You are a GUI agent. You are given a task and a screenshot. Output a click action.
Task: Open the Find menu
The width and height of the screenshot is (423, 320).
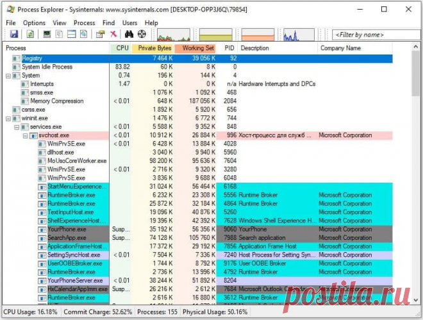point(108,23)
